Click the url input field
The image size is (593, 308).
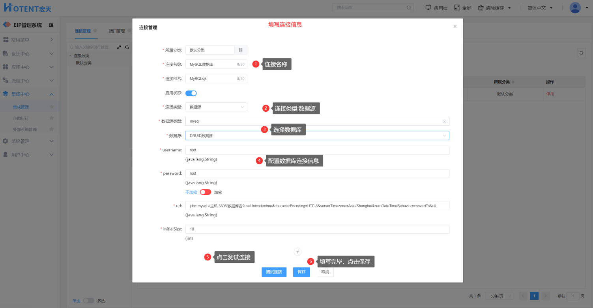coord(317,206)
